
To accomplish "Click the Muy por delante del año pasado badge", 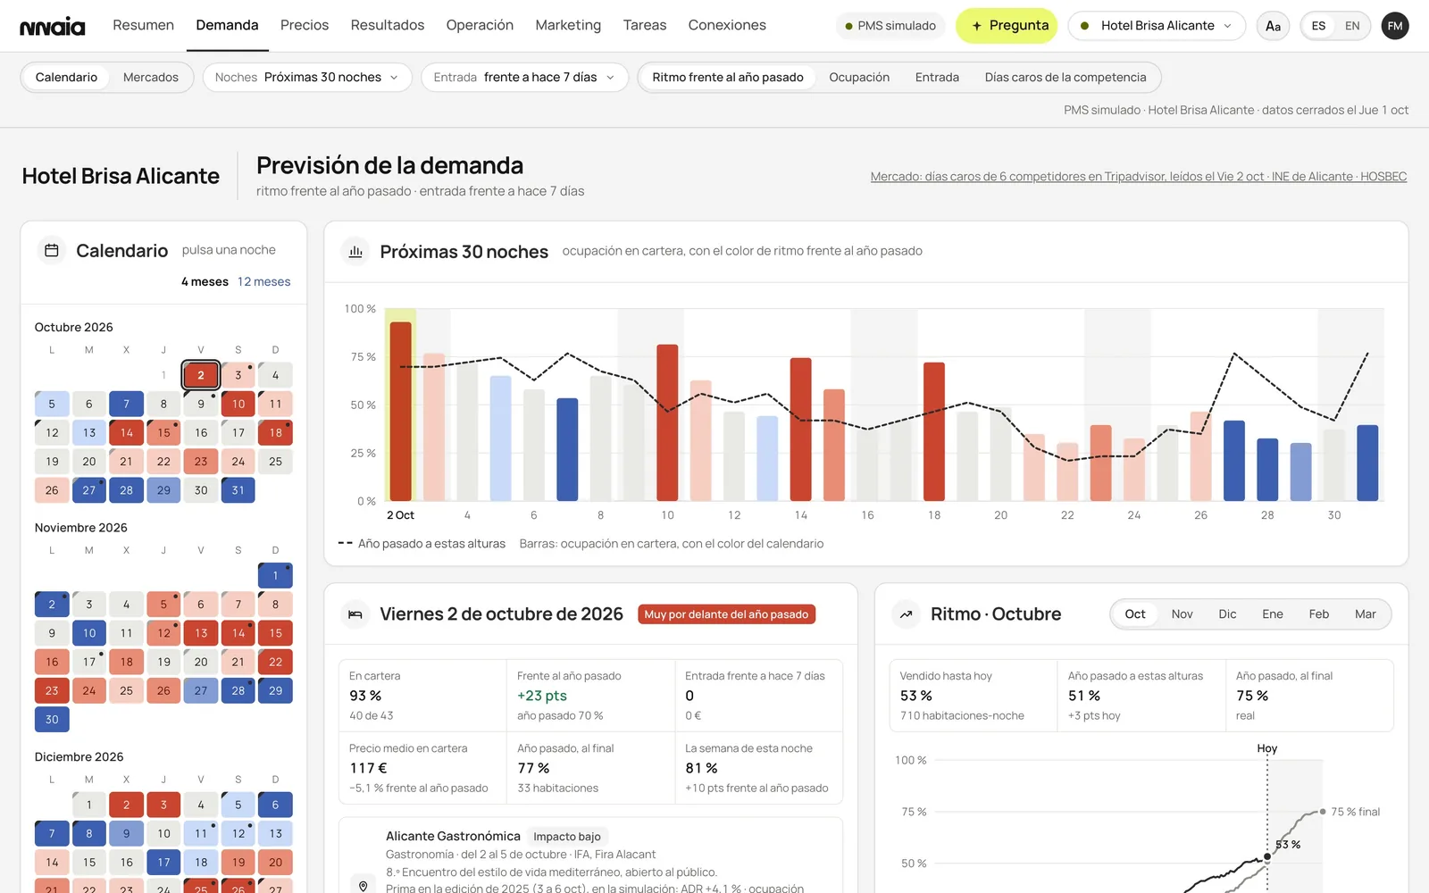I will (x=726, y=614).
